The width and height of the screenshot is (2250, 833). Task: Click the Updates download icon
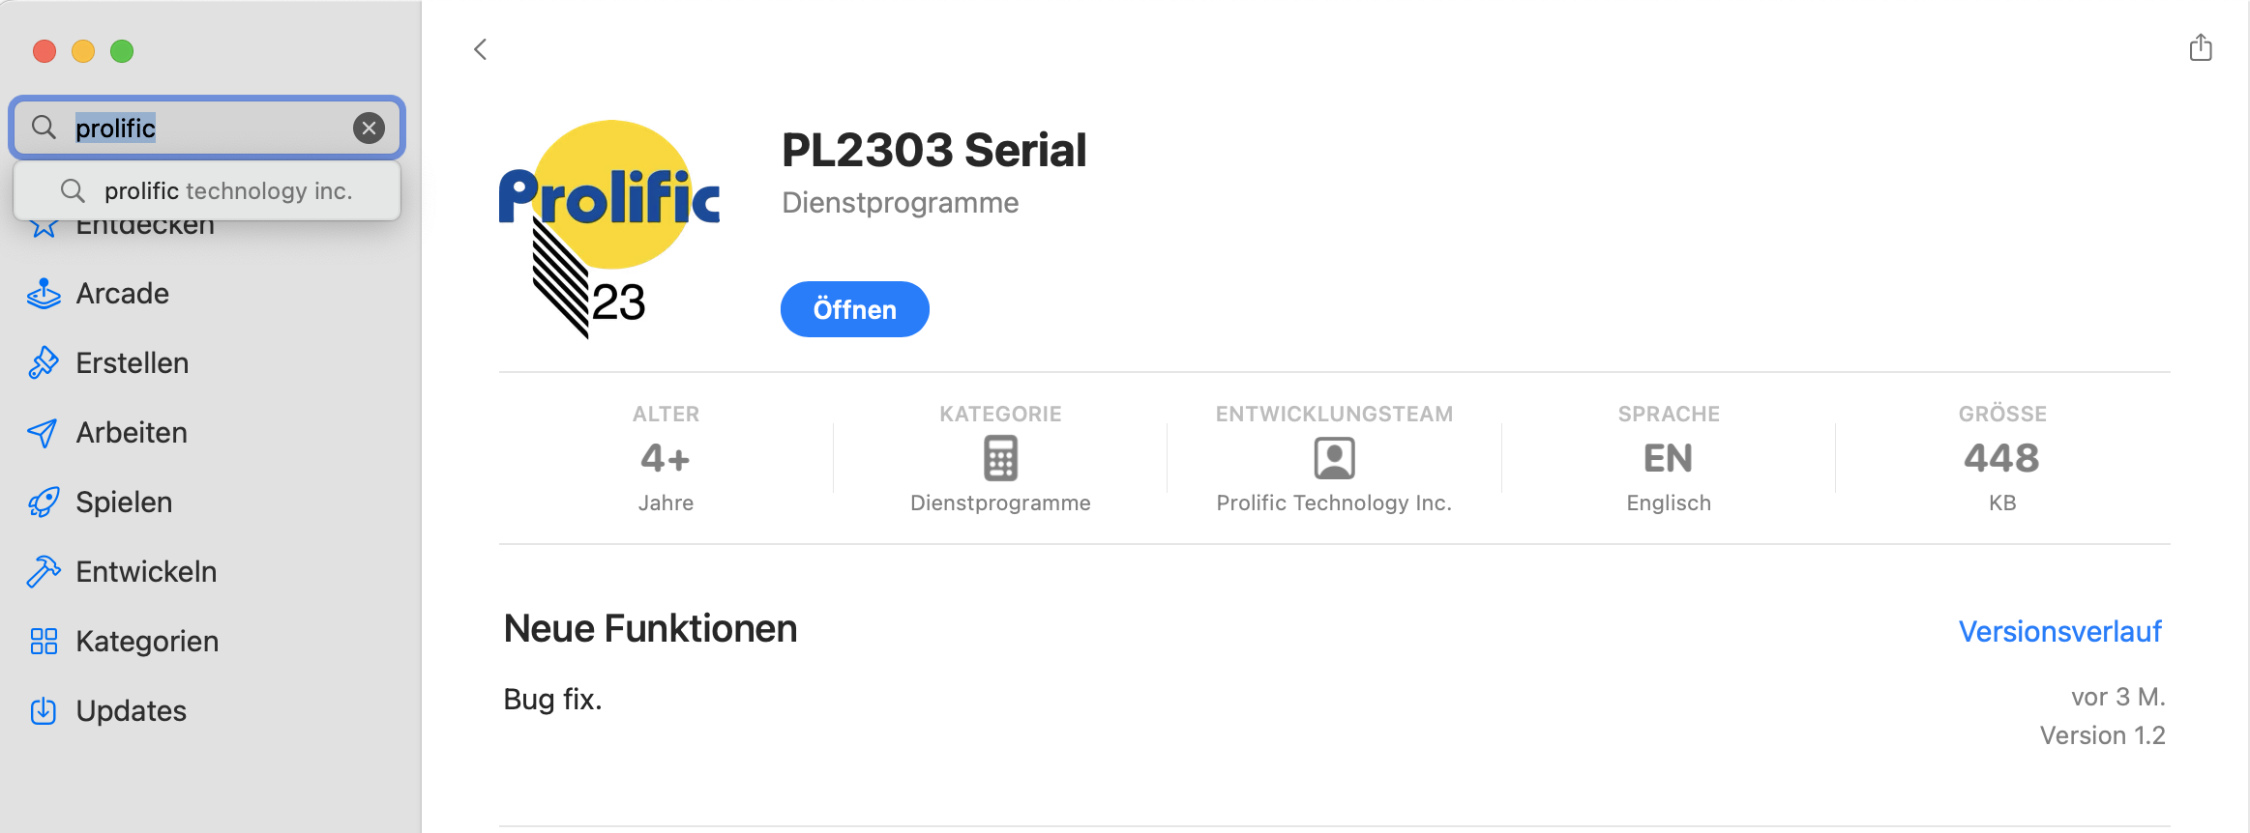[44, 711]
